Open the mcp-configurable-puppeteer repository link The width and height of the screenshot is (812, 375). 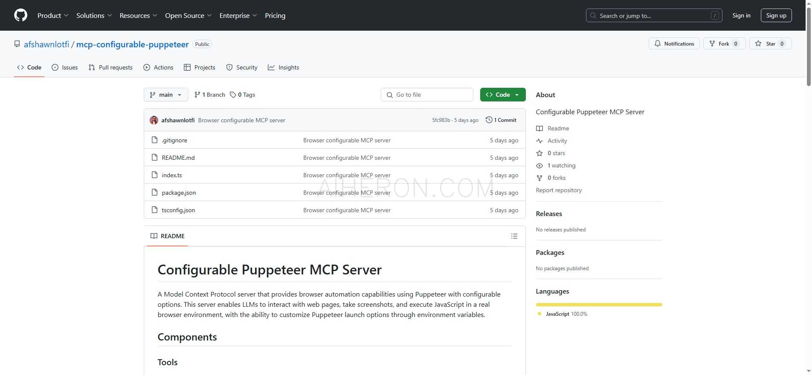[x=133, y=44]
